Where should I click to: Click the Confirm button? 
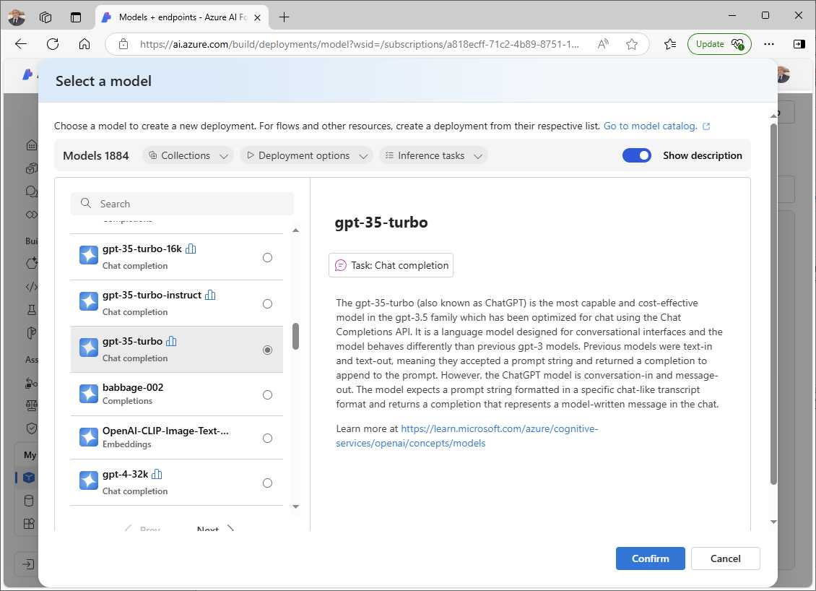(650, 558)
